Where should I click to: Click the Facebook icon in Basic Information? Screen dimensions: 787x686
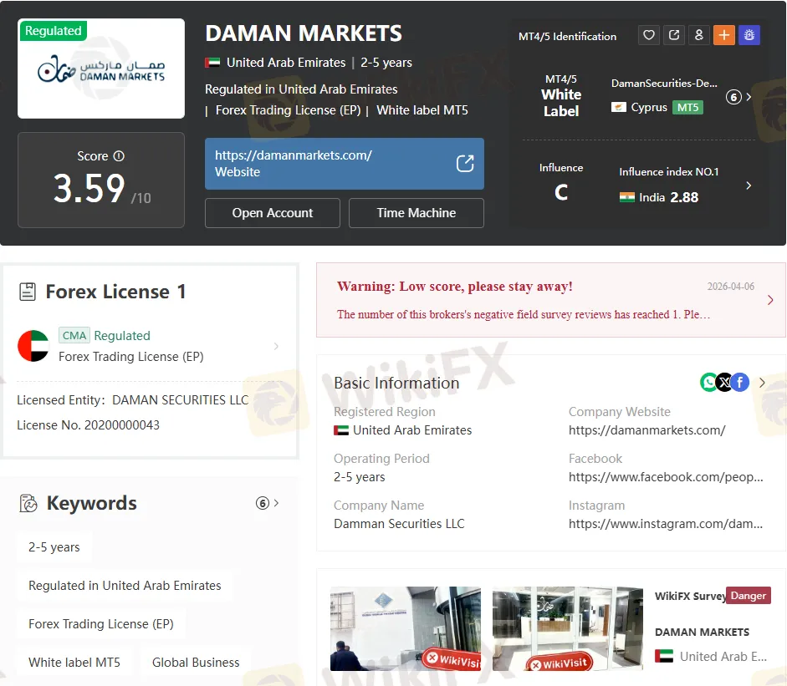(x=740, y=383)
